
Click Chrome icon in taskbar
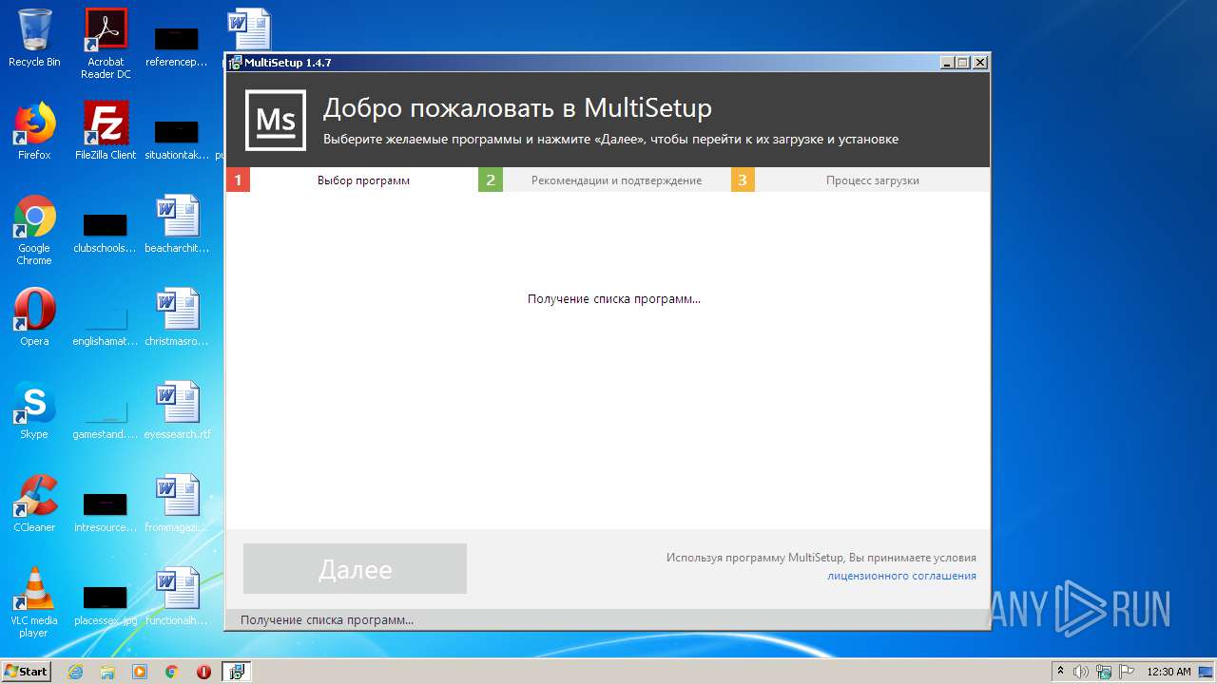click(x=171, y=672)
